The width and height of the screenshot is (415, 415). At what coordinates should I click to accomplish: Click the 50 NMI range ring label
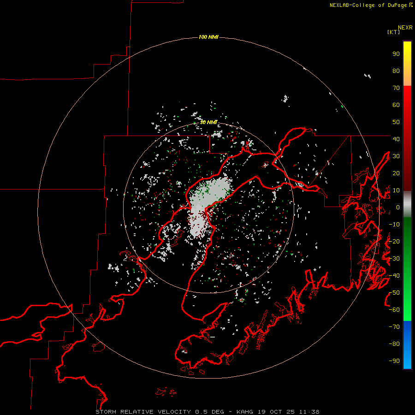coord(208,122)
